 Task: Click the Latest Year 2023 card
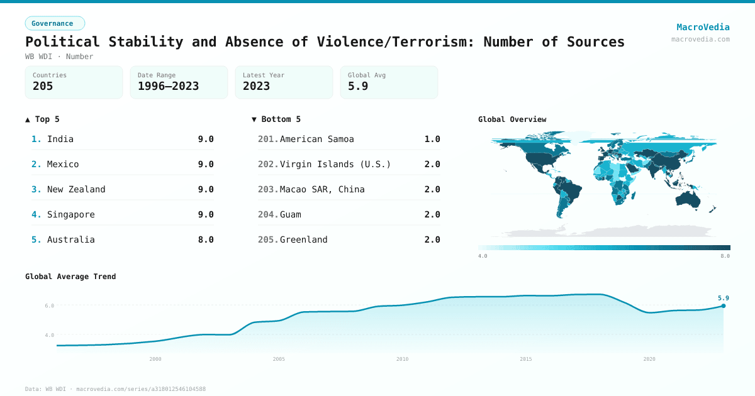284,82
